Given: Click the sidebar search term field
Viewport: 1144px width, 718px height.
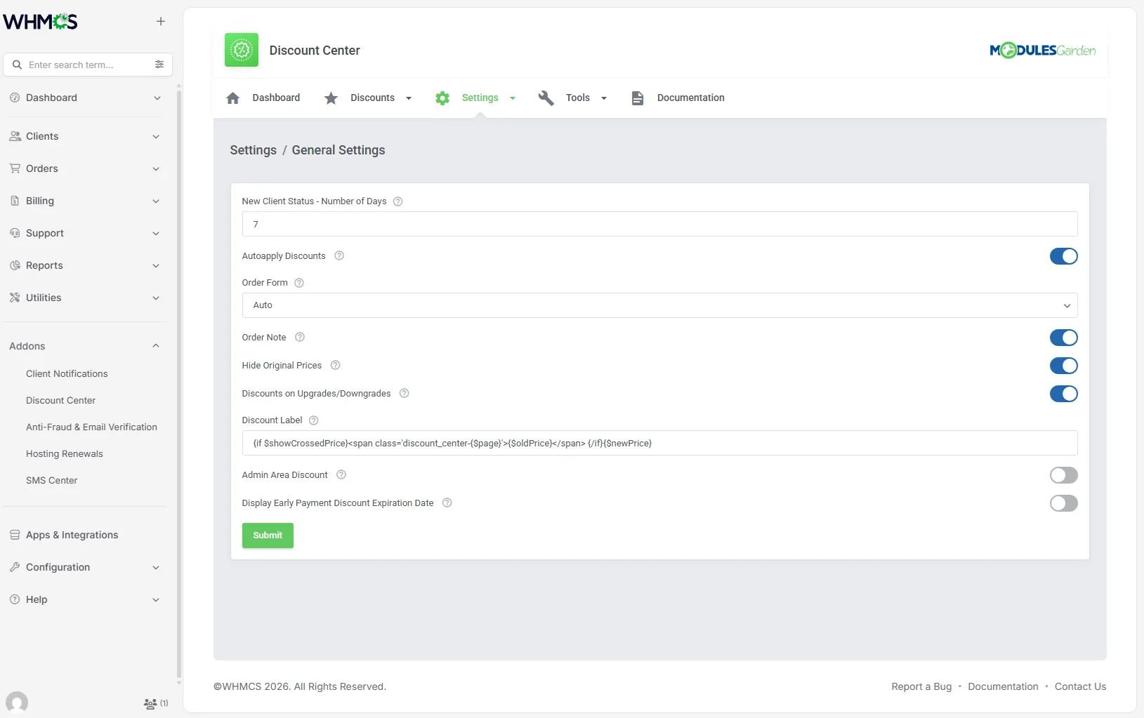Looking at the screenshot, I should 88,65.
